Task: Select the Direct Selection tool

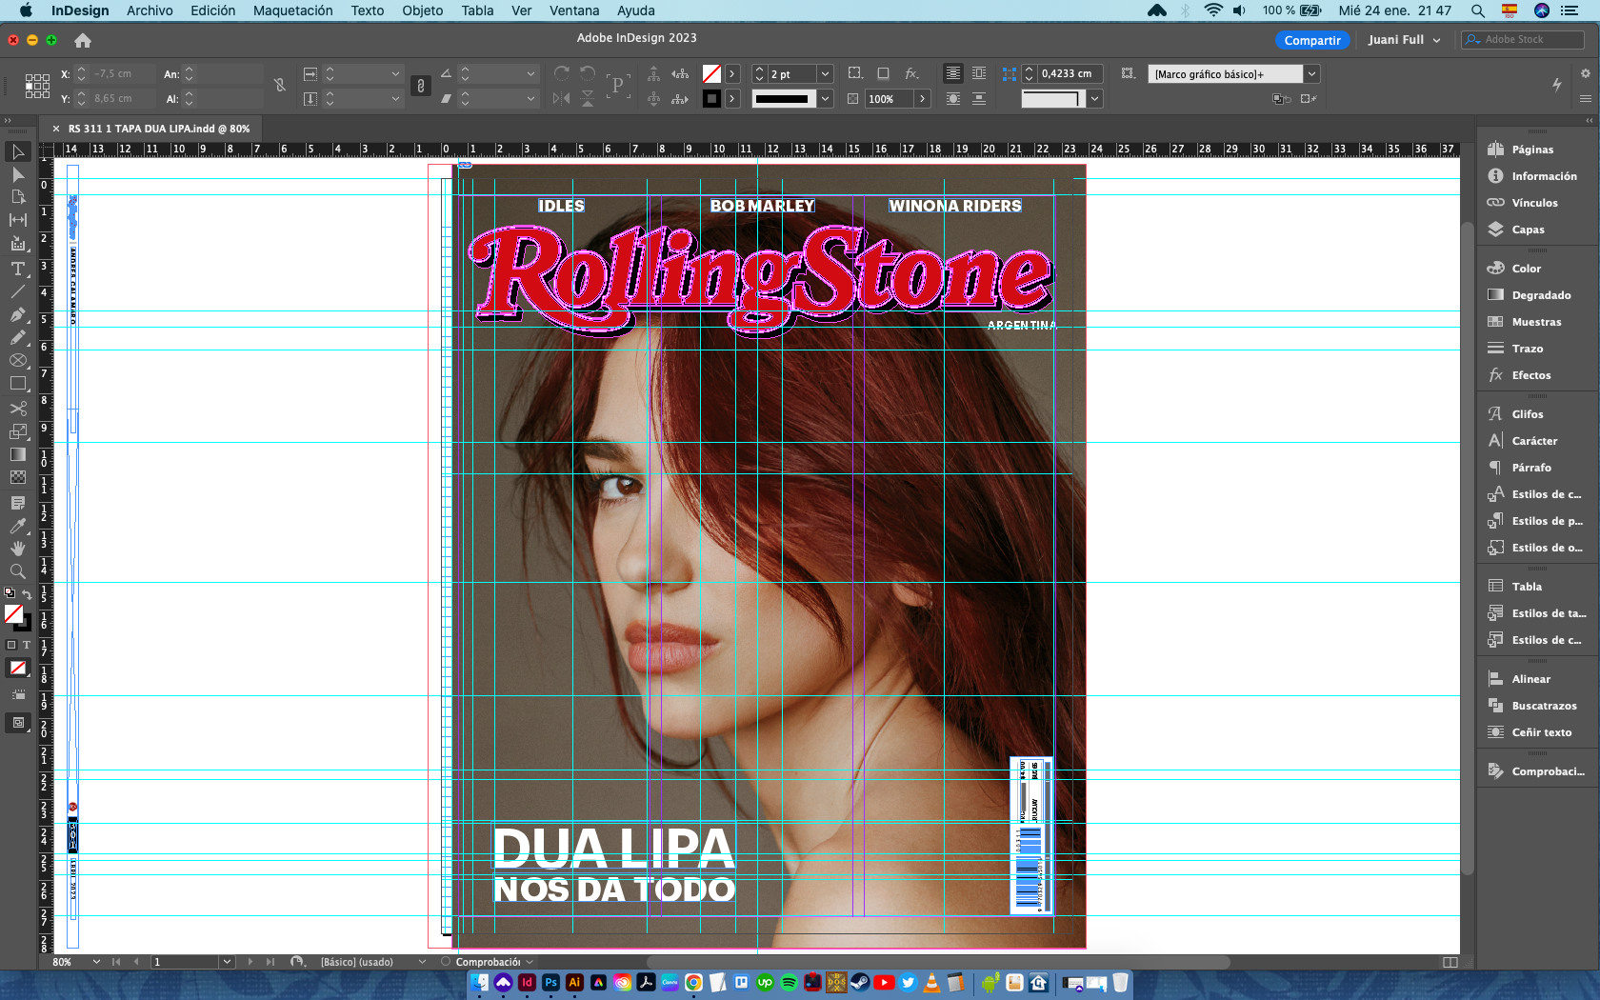Action: [x=17, y=174]
